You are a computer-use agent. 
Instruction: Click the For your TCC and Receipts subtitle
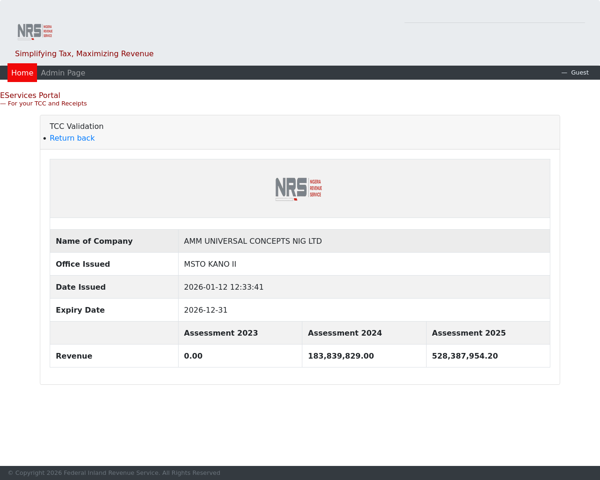47,104
